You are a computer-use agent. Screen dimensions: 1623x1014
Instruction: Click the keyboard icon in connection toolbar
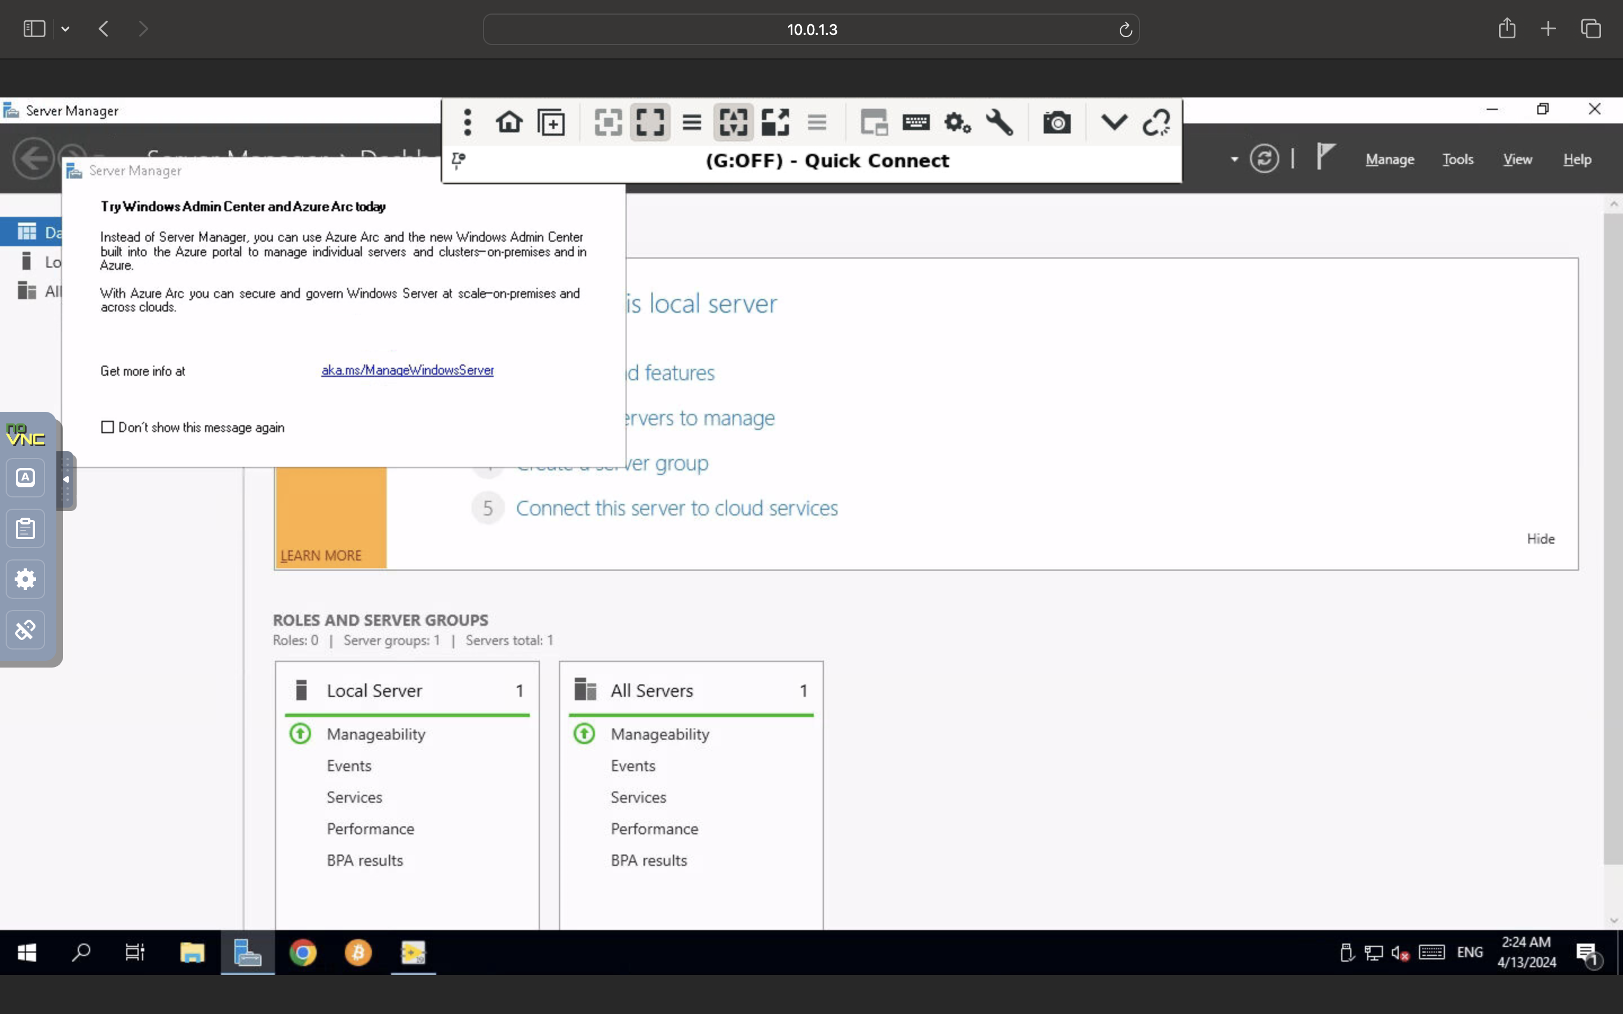point(916,123)
